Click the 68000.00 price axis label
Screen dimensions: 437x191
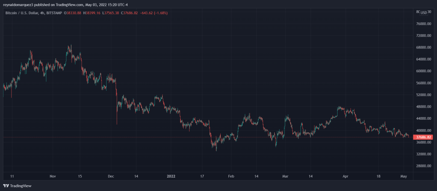(423, 48)
